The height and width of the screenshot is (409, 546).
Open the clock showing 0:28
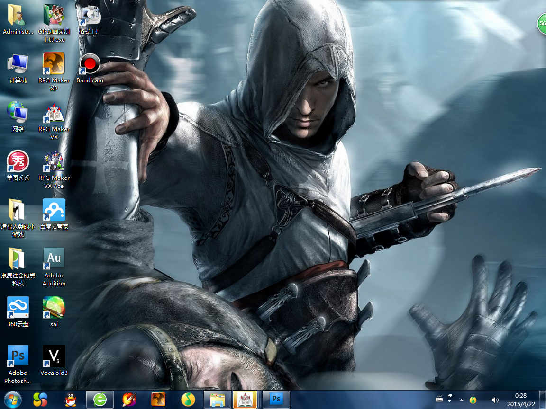click(x=521, y=400)
